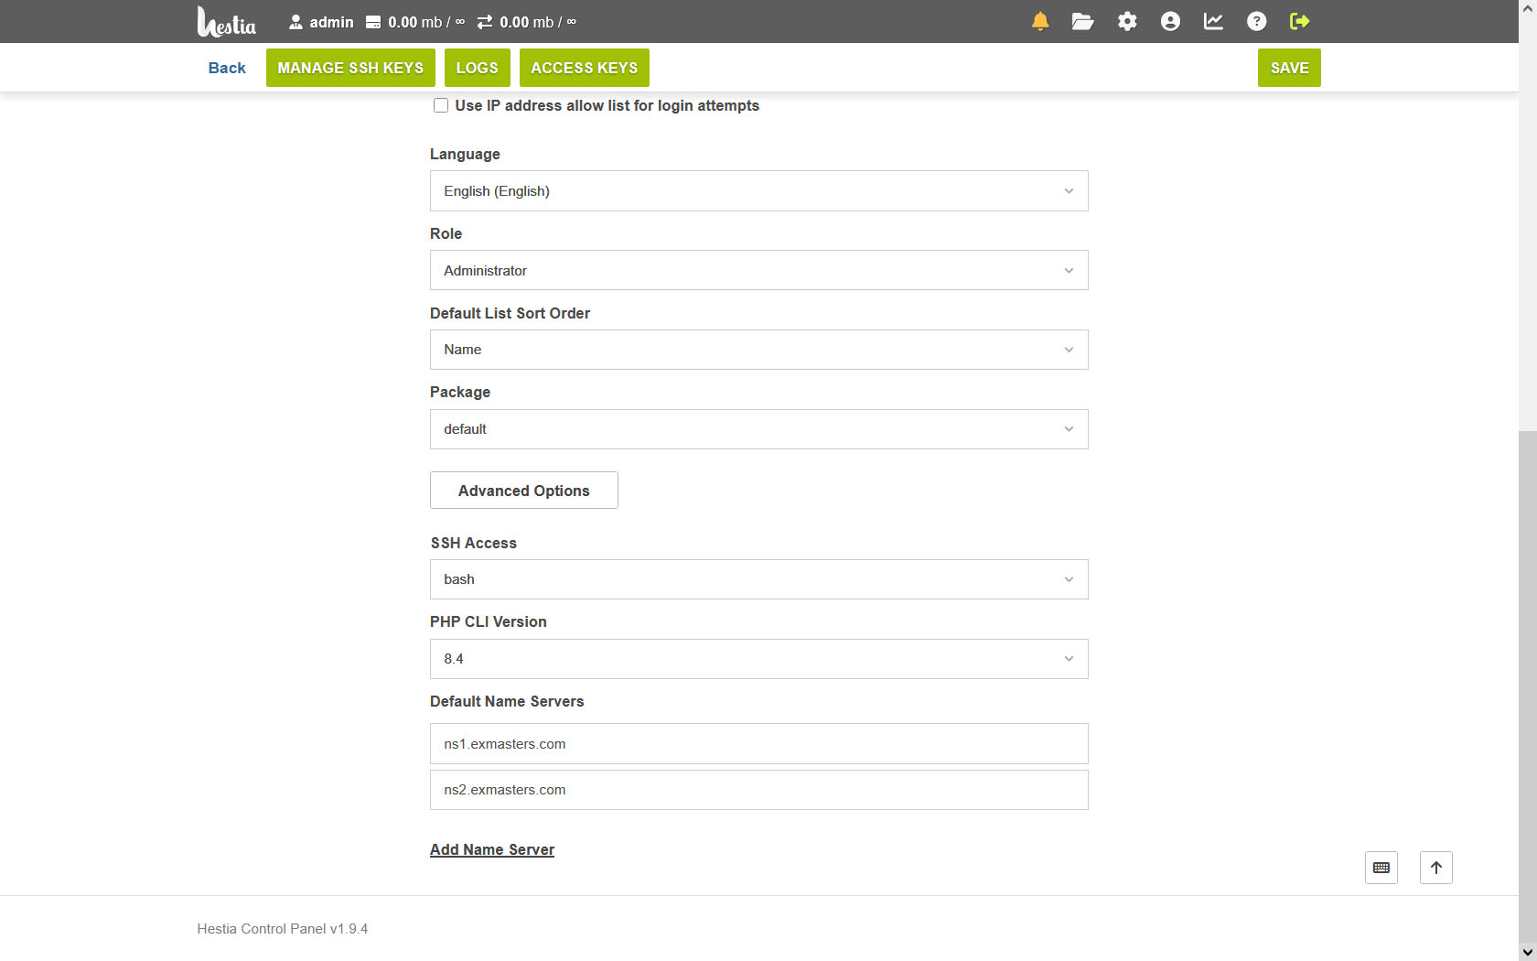Show keyboard shortcuts icon button
Image resolution: width=1537 pixels, height=961 pixels.
click(x=1381, y=868)
